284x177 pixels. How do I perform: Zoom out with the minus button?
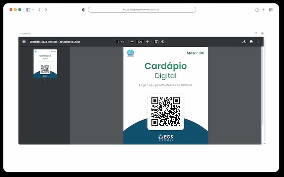click(132, 42)
